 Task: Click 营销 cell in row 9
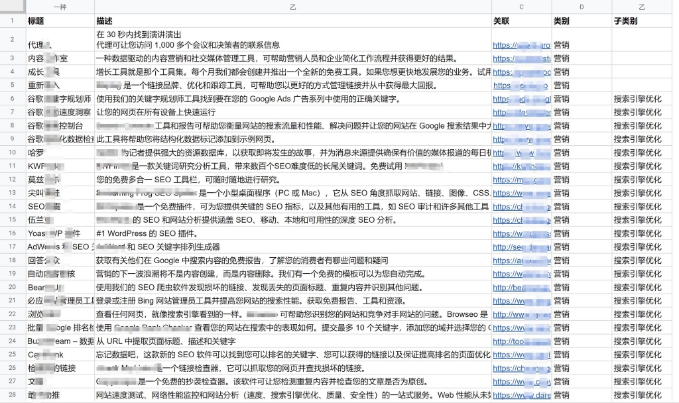coord(582,139)
